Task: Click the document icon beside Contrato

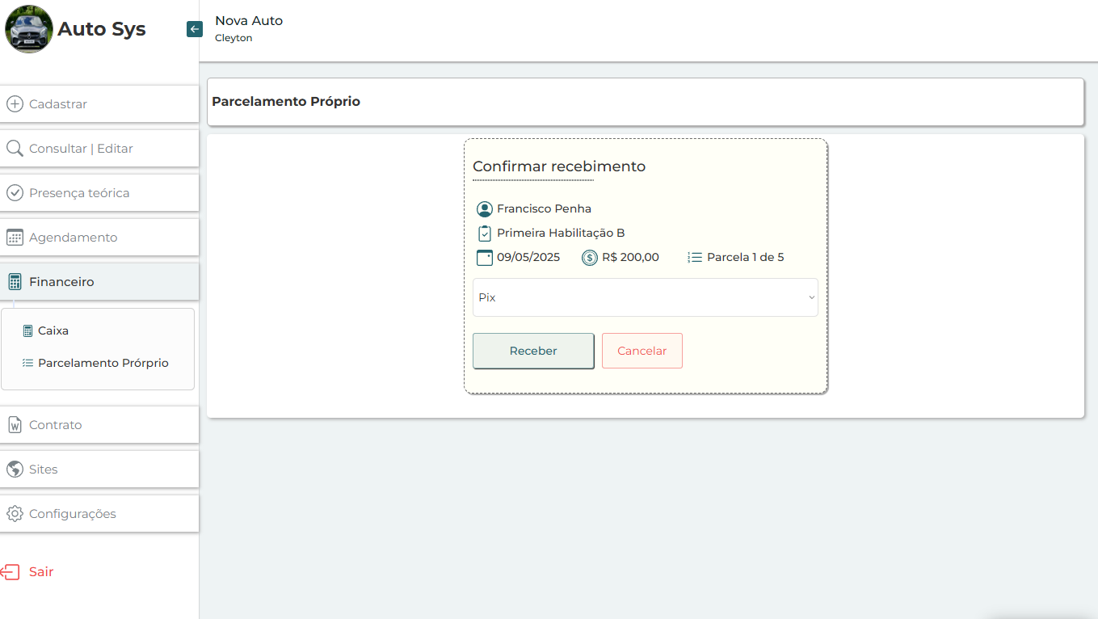Action: coord(15,425)
